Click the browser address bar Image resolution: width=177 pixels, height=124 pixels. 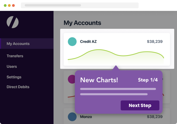click(x=80, y=5)
